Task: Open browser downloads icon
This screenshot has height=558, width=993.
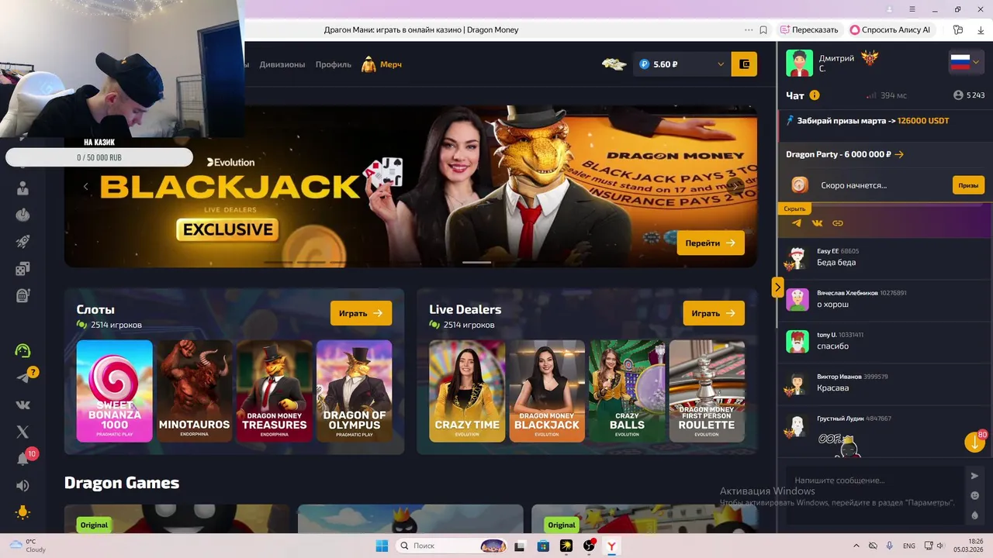Action: tap(981, 29)
